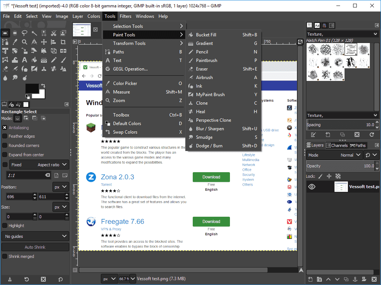
Task: Expand the Transform Tools submenu
Action: click(144, 43)
